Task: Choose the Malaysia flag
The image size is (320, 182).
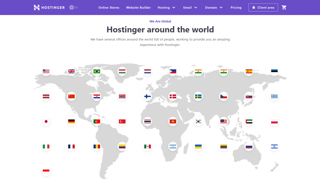Action: pyautogui.click(x=224, y=121)
